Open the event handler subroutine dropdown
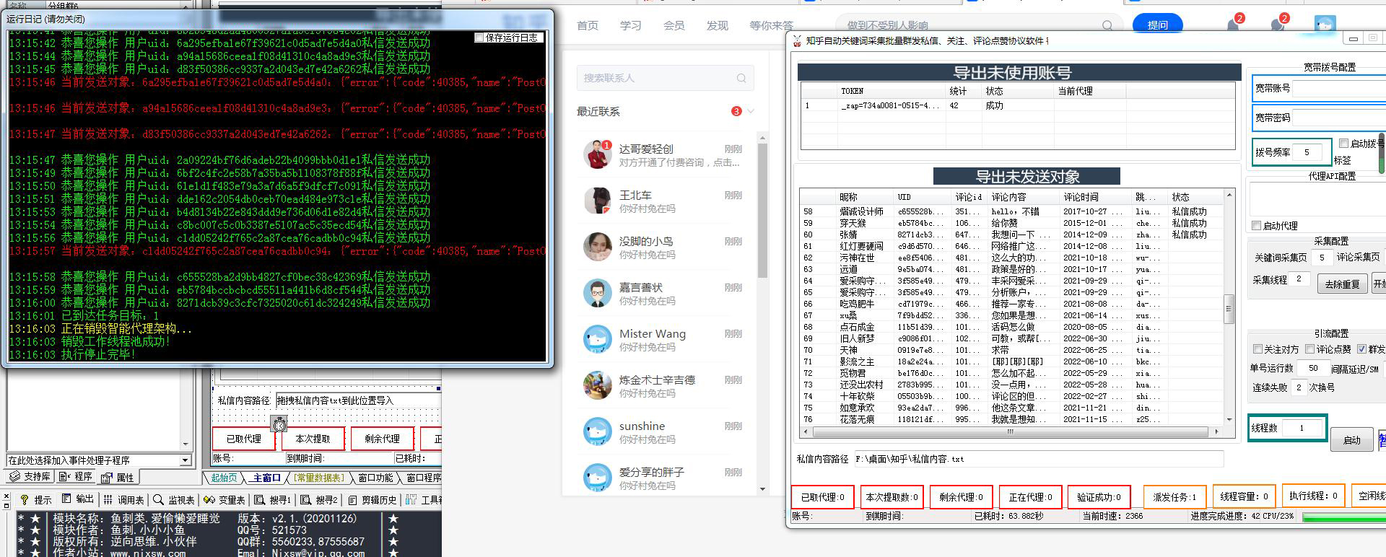 [185, 460]
